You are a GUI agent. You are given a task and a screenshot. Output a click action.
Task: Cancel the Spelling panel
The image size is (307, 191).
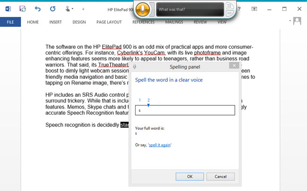tap(221, 176)
